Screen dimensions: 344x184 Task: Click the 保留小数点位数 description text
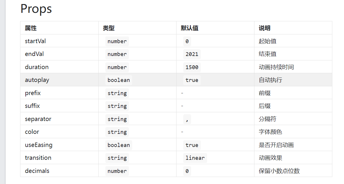279,171
